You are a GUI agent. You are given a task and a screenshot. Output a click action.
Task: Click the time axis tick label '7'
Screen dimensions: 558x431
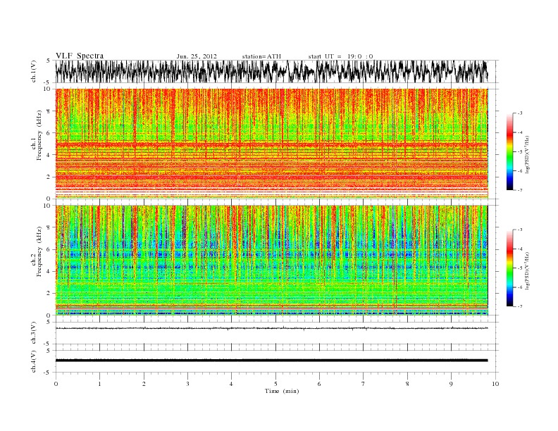point(364,384)
